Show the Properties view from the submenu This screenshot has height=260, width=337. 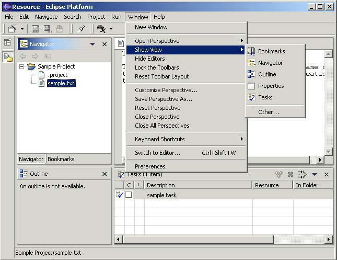[275, 86]
